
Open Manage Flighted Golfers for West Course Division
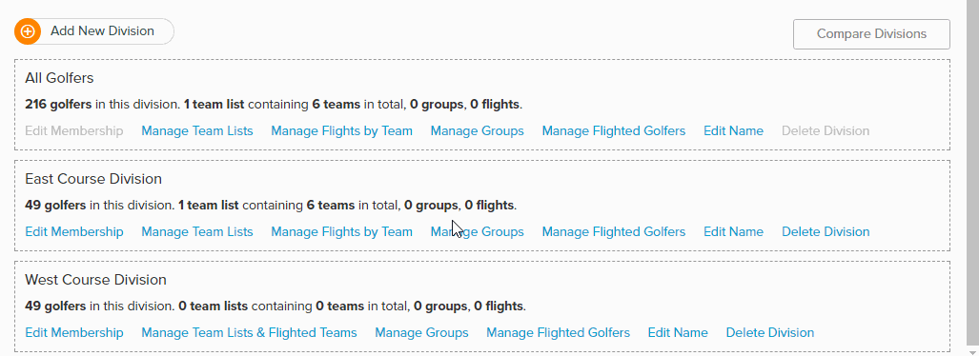coord(559,333)
